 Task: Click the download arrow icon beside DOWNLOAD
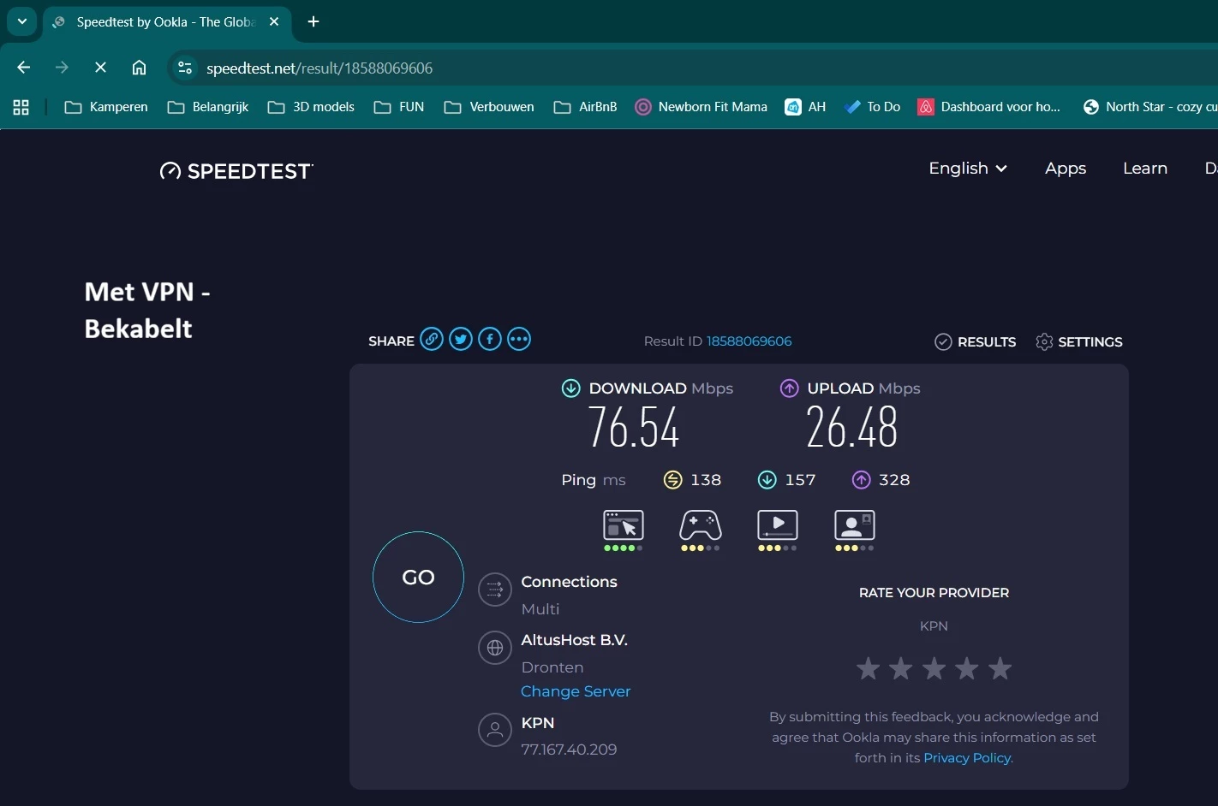click(570, 388)
